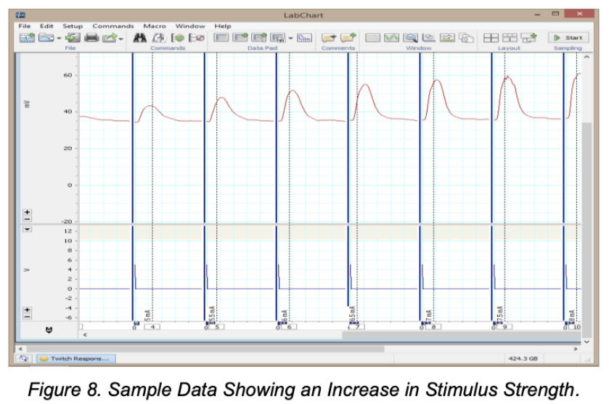This screenshot has height=404, width=609.
Task: Click the green waveform Window group icon
Action: point(391,38)
